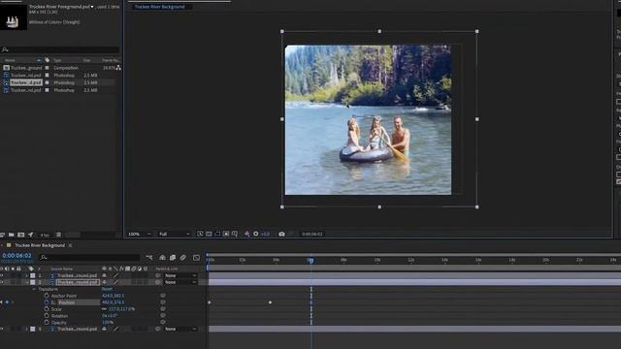Image resolution: width=621 pixels, height=349 pixels.
Task: Click the current-time indicator on time ruler
Action: [310, 260]
